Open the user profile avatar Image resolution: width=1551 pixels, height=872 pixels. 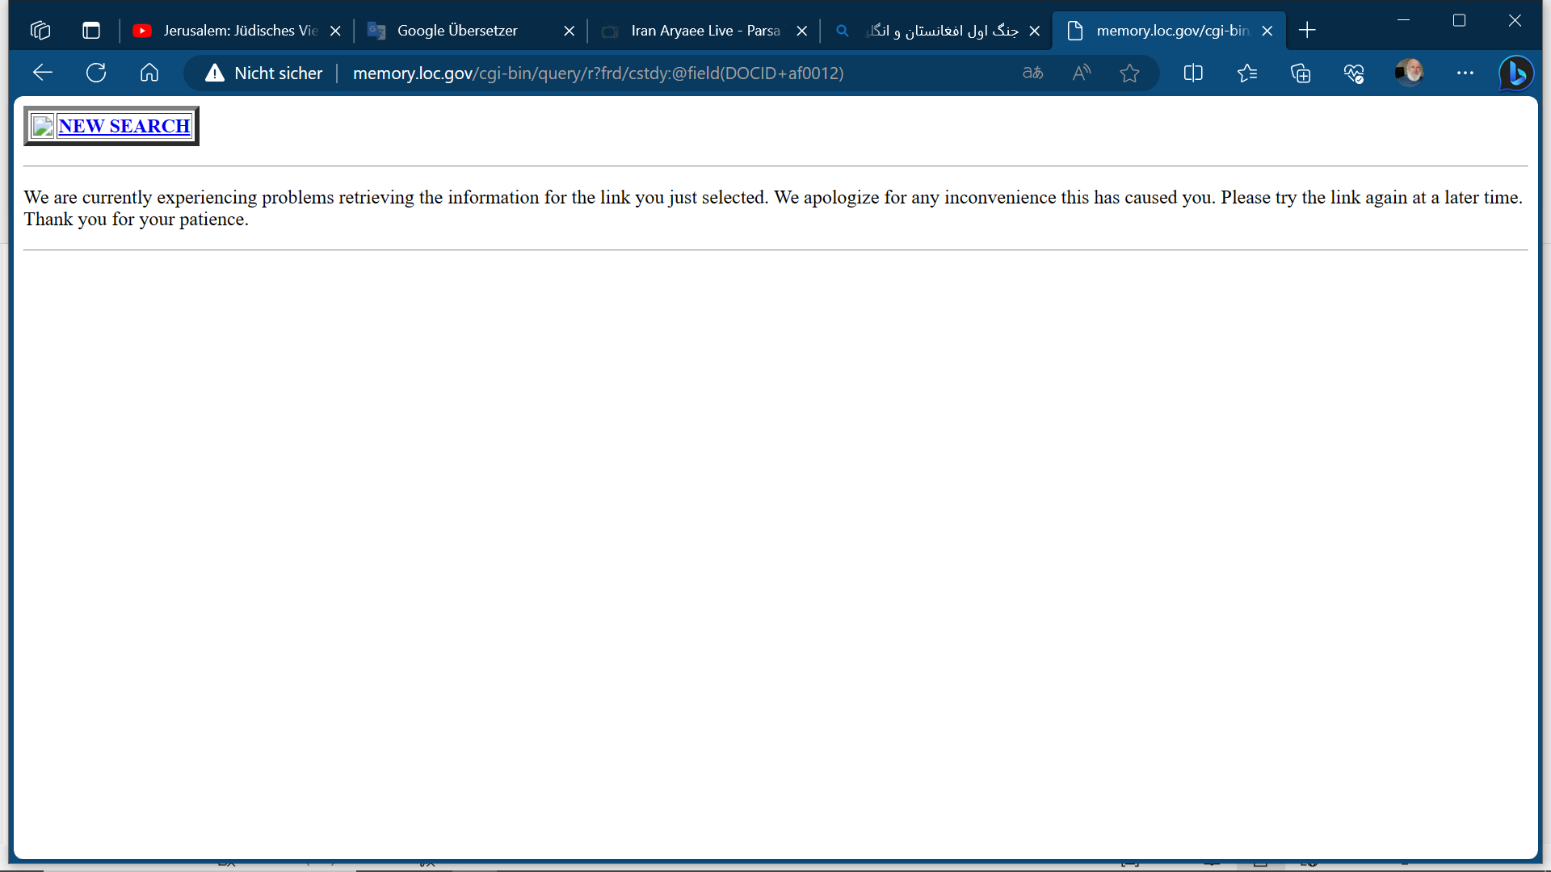tap(1410, 73)
